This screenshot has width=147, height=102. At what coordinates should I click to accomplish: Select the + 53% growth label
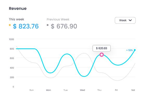pyautogui.click(x=130, y=50)
